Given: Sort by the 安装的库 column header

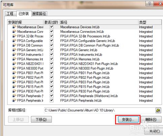Looking at the screenshot, I should (x=25, y=22).
